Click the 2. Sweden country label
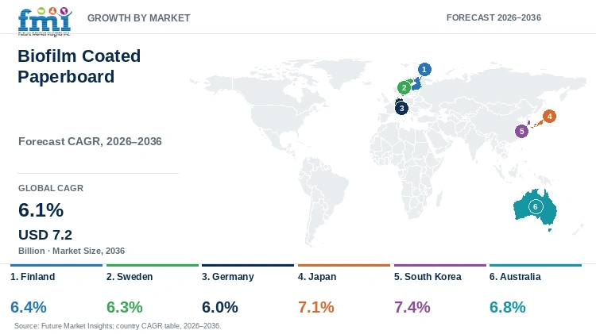Screen dimensions: 596x334 pos(130,277)
